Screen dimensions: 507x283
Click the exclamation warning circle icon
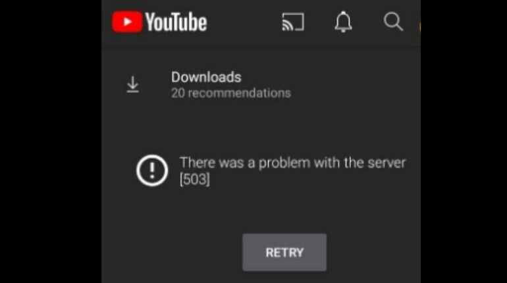(x=152, y=170)
